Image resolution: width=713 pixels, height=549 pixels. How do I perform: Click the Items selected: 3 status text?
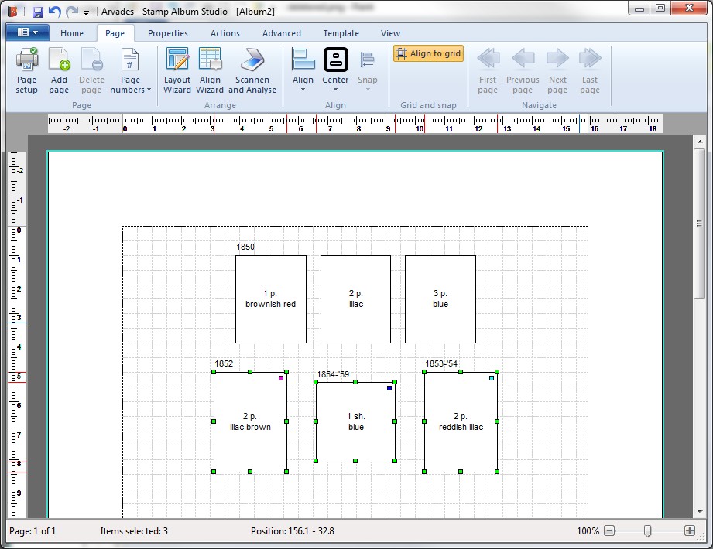(x=134, y=531)
